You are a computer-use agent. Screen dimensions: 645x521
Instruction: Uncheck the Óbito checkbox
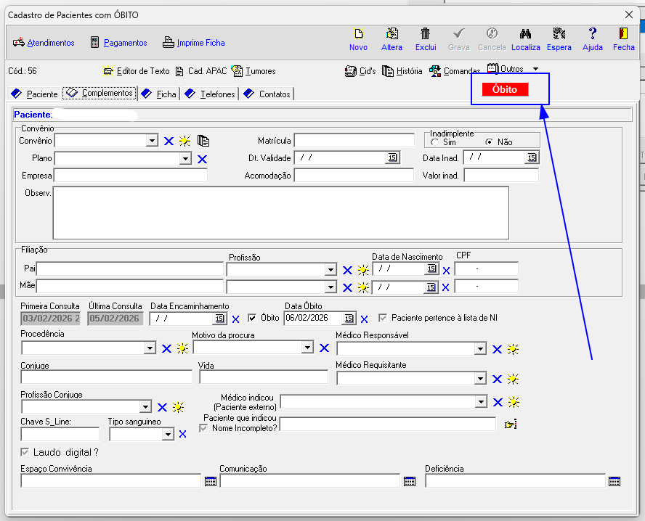click(x=253, y=318)
